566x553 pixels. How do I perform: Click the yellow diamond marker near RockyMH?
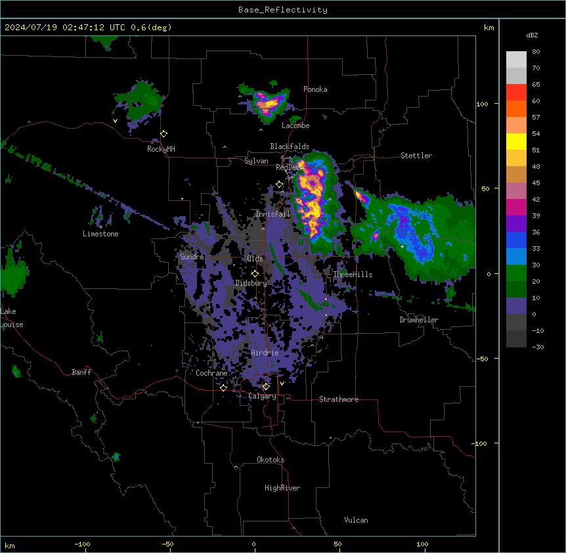click(x=164, y=134)
